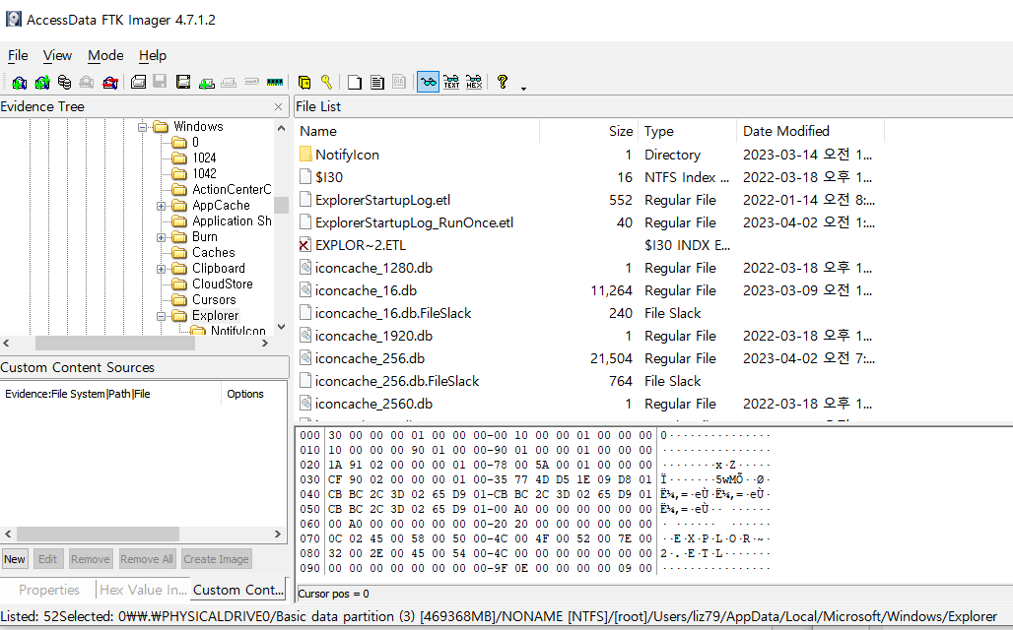
Task: Select ExplorerStartupLog_RunOnce.etl file
Action: [414, 222]
